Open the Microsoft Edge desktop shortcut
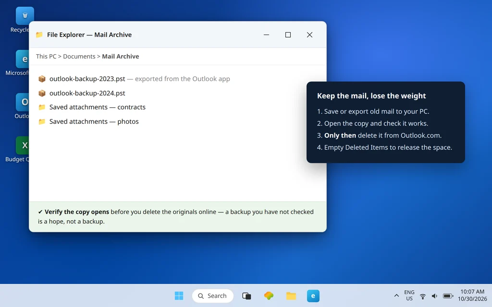 (22, 59)
